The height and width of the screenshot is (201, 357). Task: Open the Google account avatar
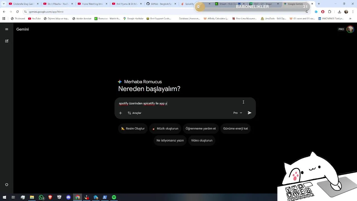point(350,29)
